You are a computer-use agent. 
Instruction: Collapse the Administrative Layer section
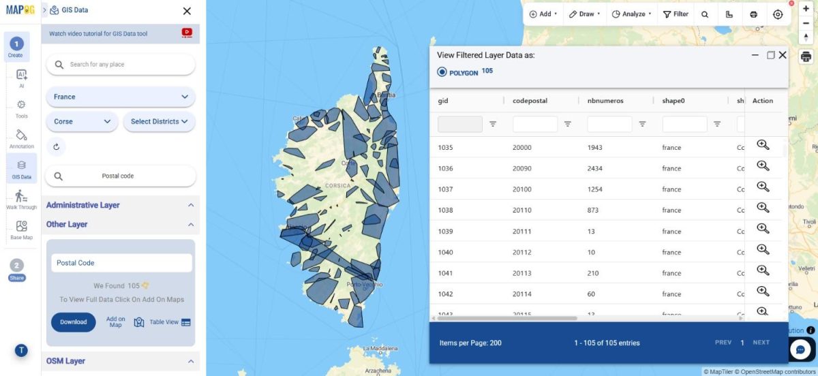pyautogui.click(x=191, y=205)
